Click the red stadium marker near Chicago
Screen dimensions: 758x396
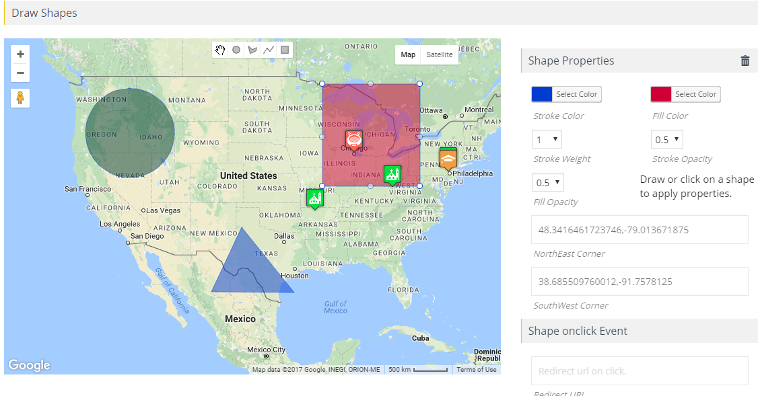click(354, 141)
